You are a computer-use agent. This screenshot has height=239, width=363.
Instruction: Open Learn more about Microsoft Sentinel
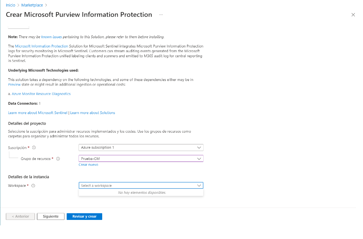tap(38, 112)
